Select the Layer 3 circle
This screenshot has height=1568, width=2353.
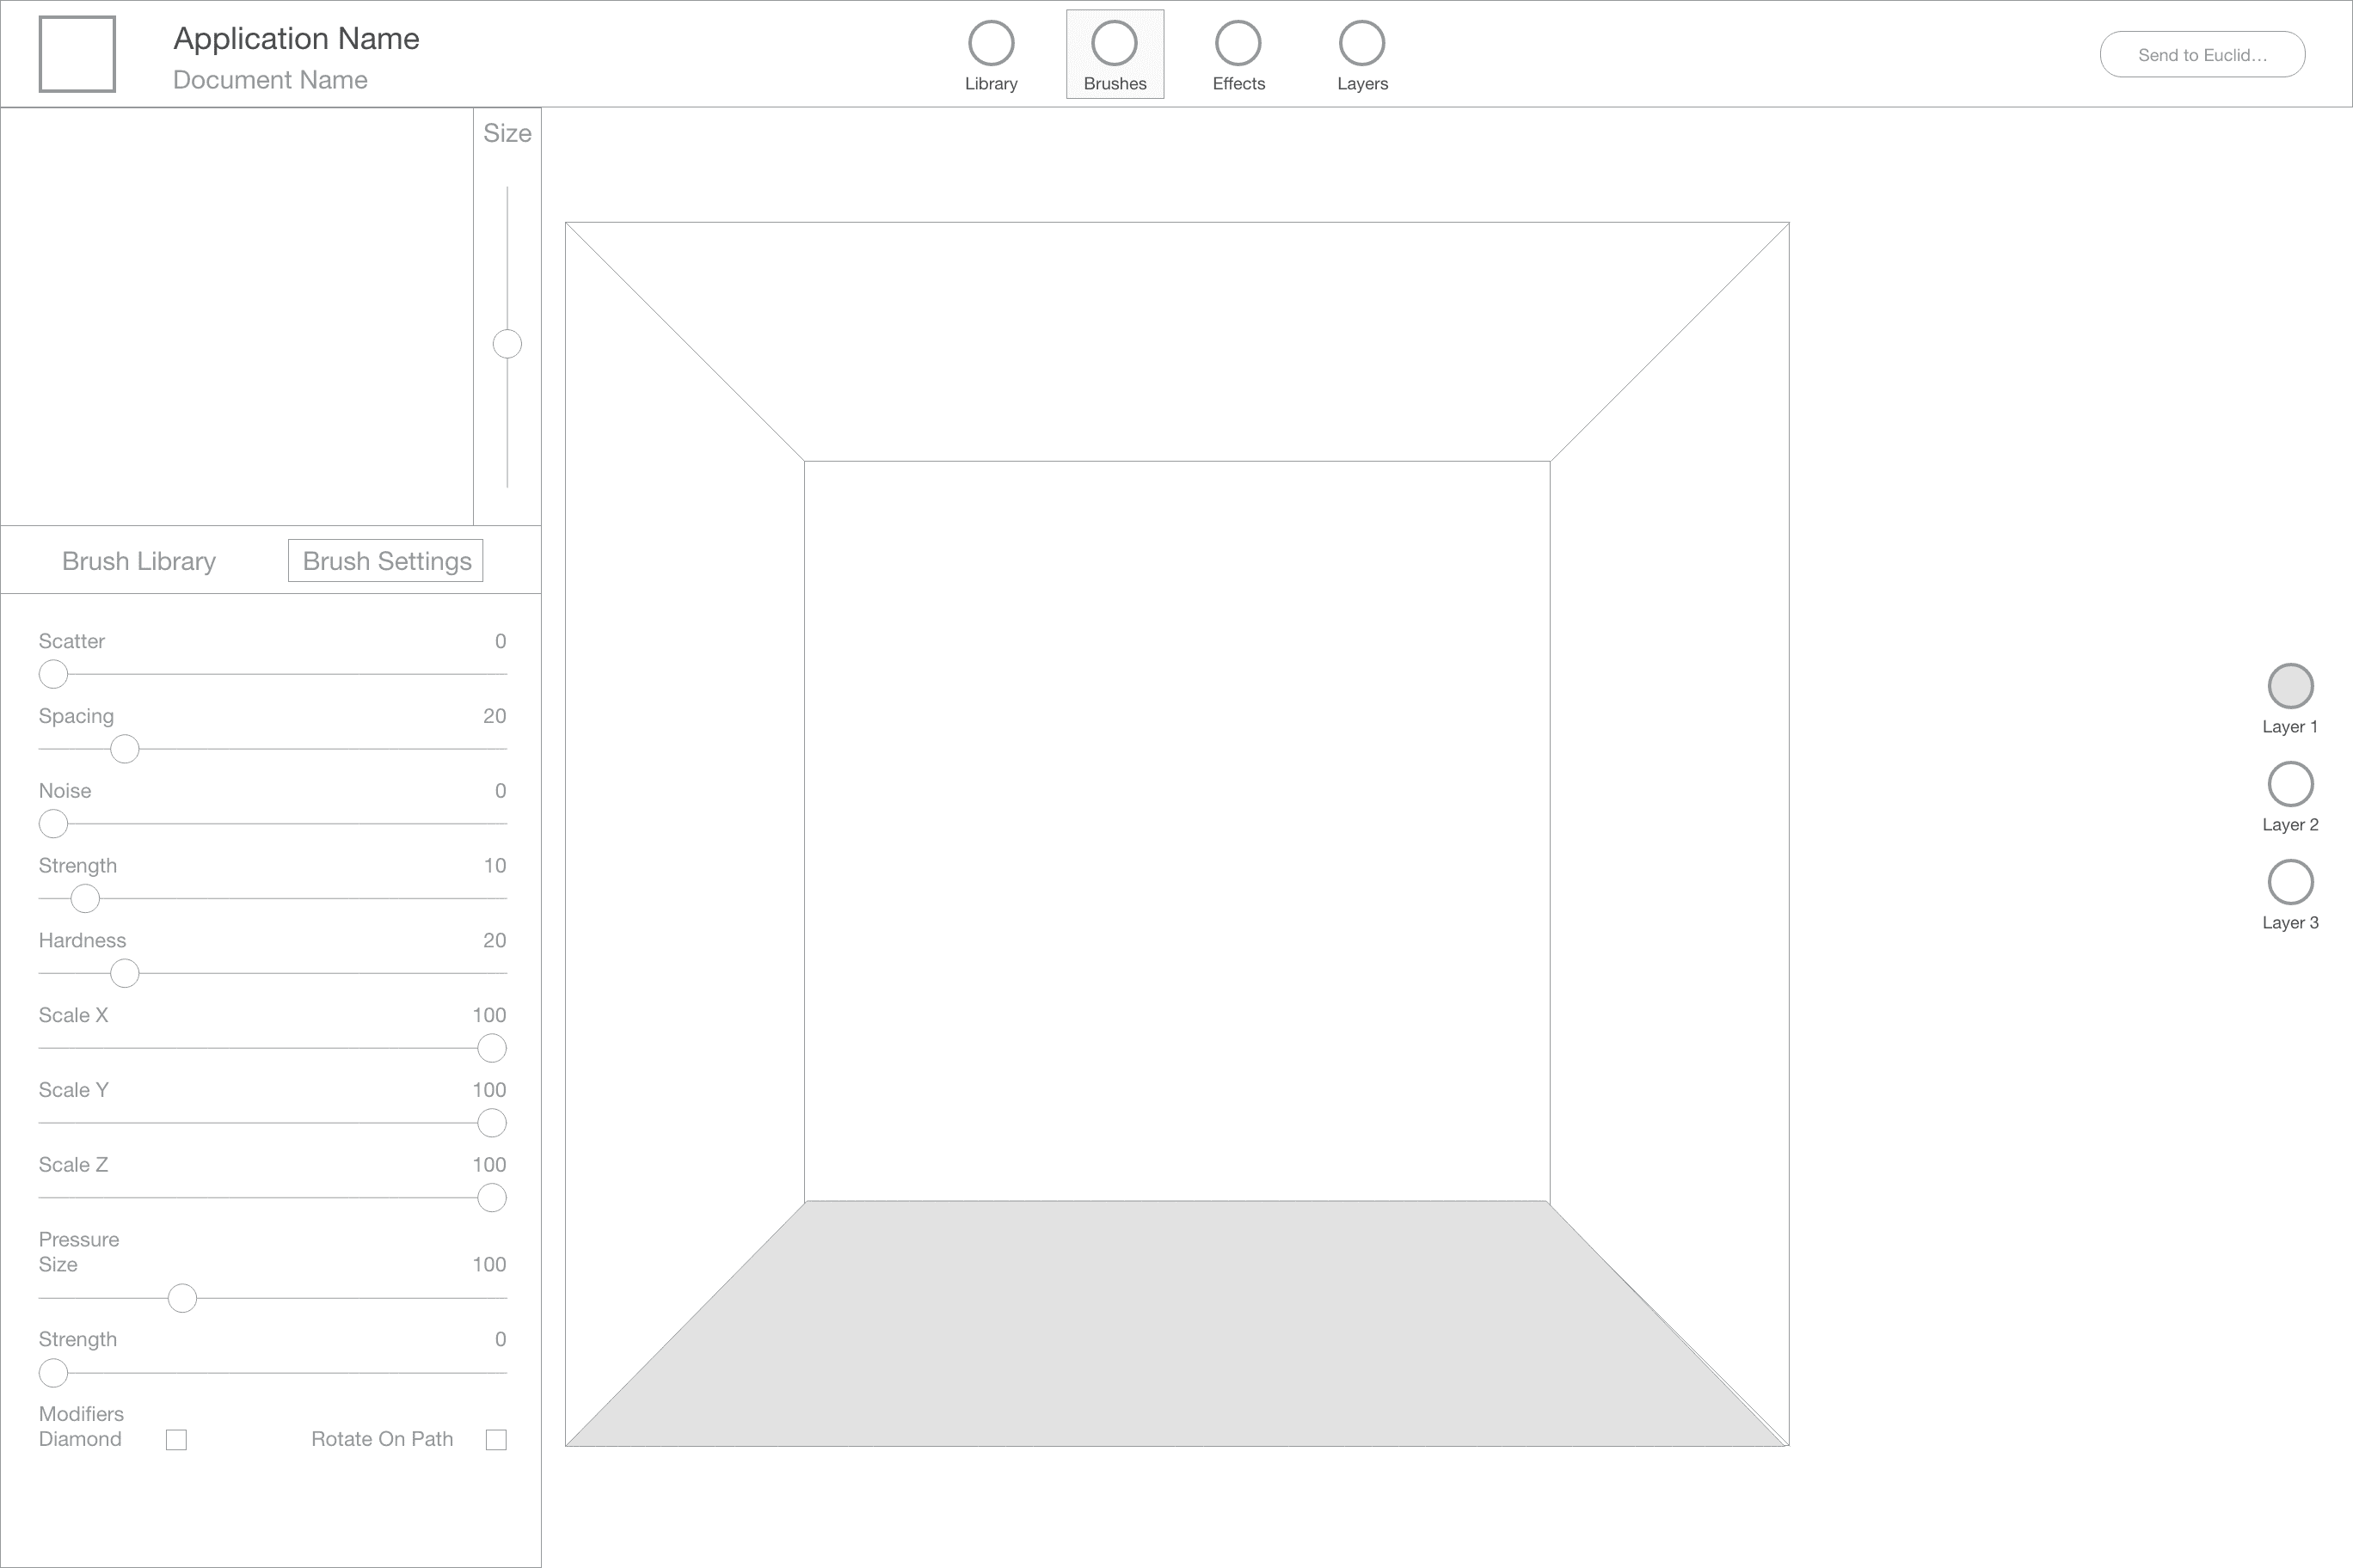click(2290, 882)
